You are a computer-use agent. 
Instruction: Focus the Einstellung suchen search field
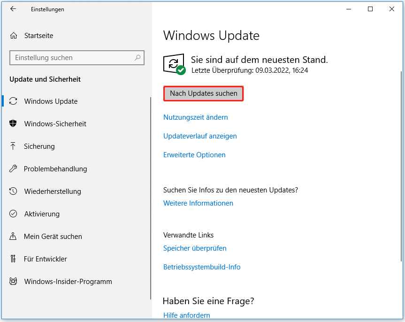[x=76, y=58]
